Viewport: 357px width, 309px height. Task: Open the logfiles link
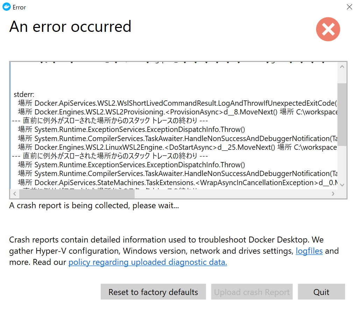[309, 251]
